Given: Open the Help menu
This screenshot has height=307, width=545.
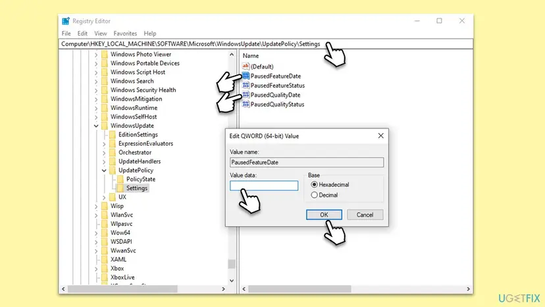Looking at the screenshot, I should 150,34.
